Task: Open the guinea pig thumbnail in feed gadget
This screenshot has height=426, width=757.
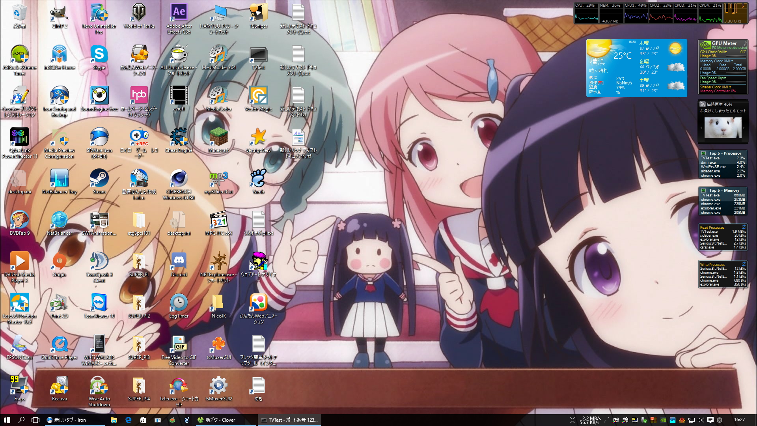Action: tap(723, 128)
